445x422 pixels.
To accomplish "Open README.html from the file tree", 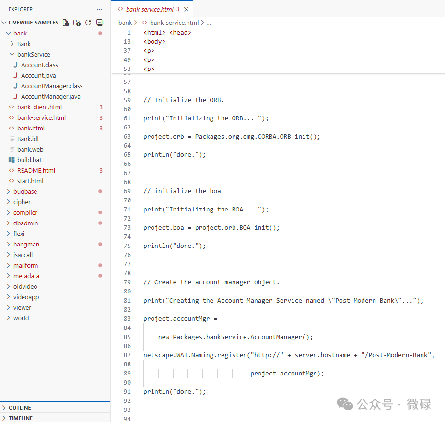I will pyautogui.click(x=36, y=170).
